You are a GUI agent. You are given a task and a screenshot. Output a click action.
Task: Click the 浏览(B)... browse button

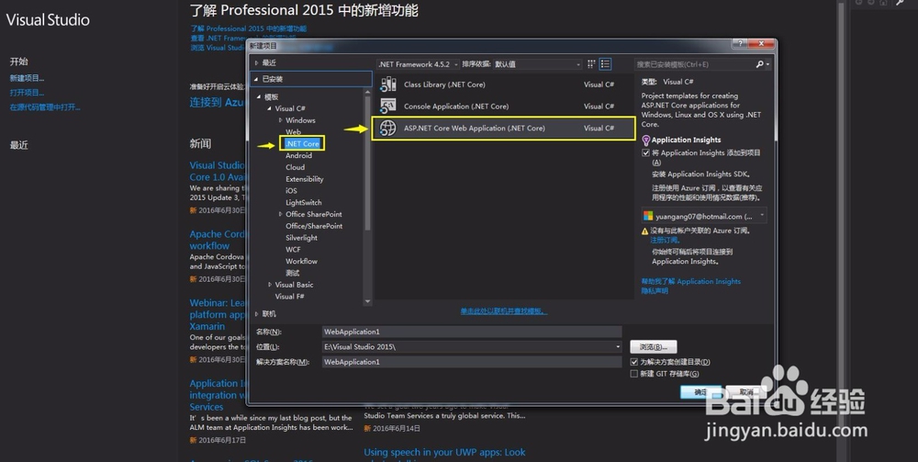point(654,346)
